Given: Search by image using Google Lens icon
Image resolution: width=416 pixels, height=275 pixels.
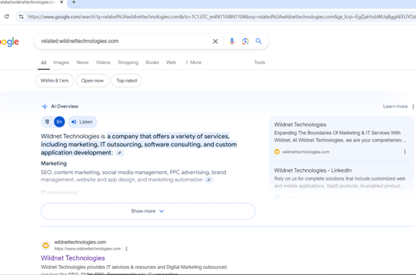Looking at the screenshot, I should (x=245, y=41).
